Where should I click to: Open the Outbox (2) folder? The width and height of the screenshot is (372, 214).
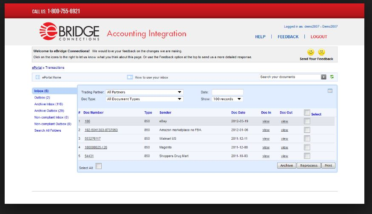[x=42, y=98]
